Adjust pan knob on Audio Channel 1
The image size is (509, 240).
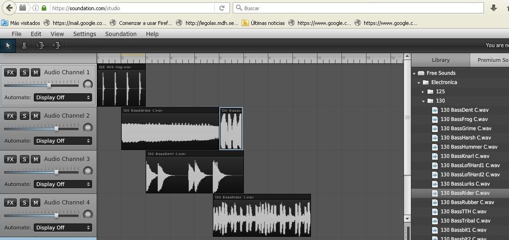pyautogui.click(x=87, y=84)
